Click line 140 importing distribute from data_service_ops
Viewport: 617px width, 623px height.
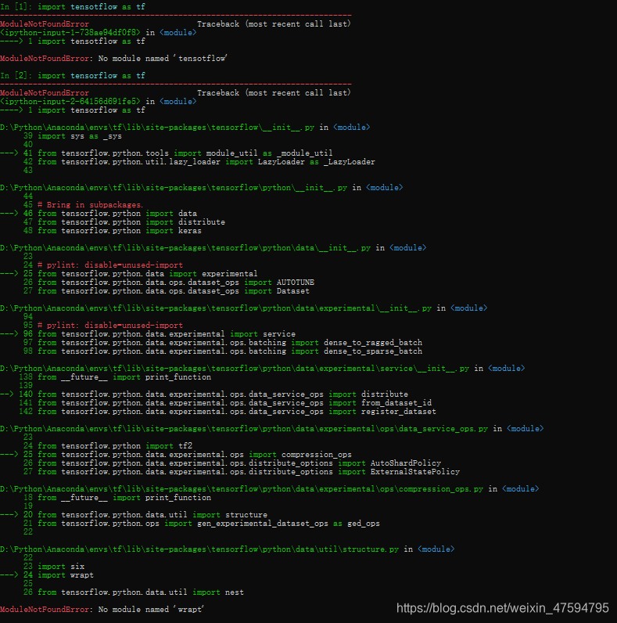(x=204, y=394)
